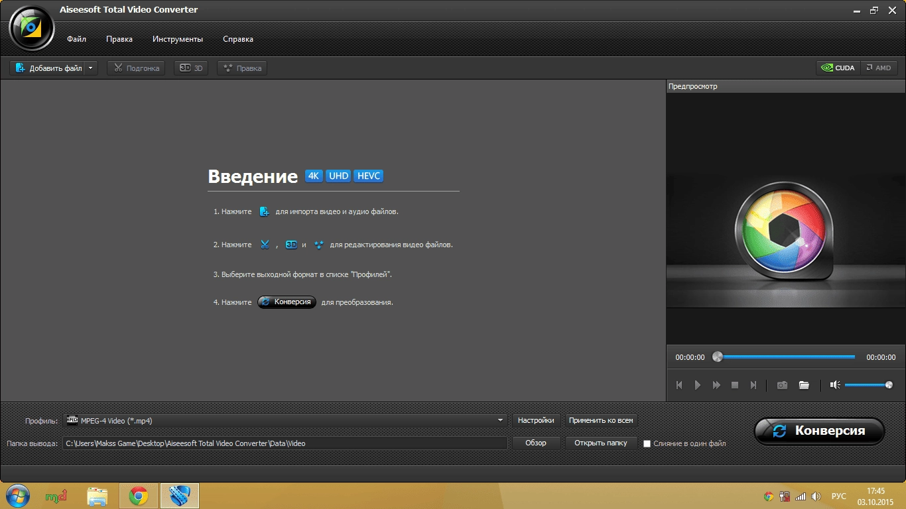This screenshot has height=509, width=906.
Task: Click the 3D icon in step 2
Action: pyautogui.click(x=291, y=245)
